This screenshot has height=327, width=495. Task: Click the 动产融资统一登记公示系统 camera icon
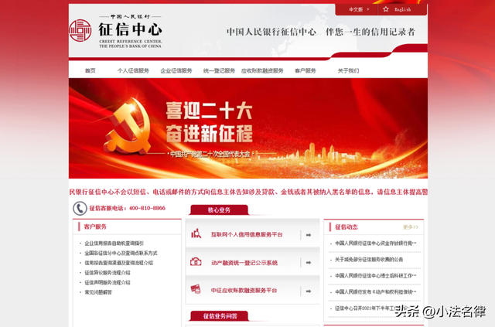pyautogui.click(x=196, y=262)
